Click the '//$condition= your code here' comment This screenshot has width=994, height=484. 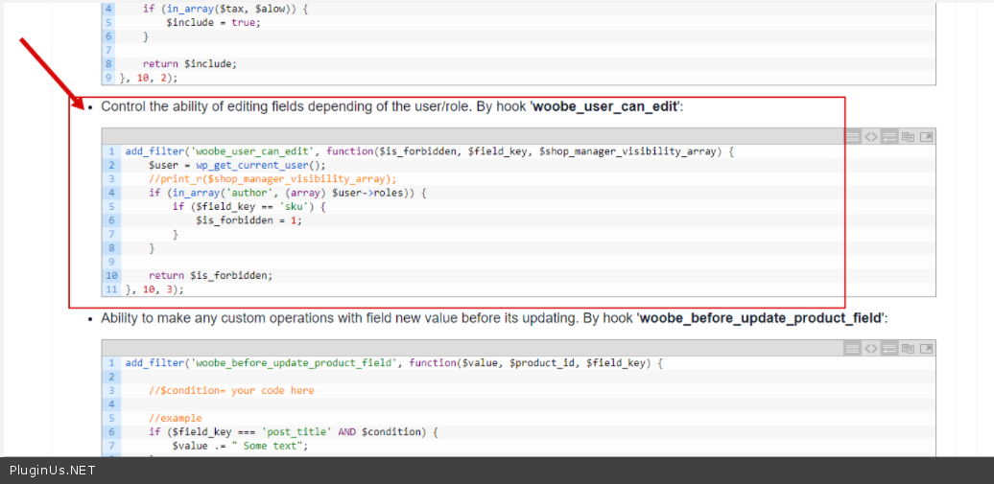point(231,391)
